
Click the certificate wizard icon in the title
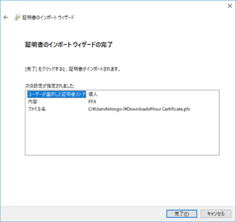click(17, 18)
